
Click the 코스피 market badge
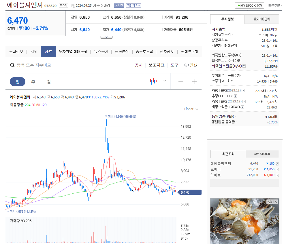coord(63,5)
